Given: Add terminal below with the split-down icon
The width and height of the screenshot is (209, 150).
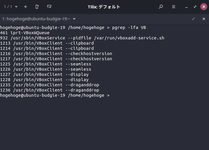Looking at the screenshot, I should tap(49, 7).
